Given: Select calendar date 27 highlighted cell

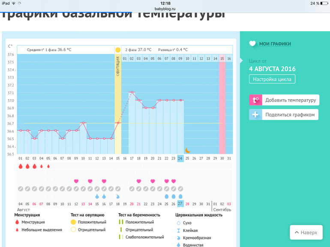Looking at the screenshot, I should coord(180,204).
